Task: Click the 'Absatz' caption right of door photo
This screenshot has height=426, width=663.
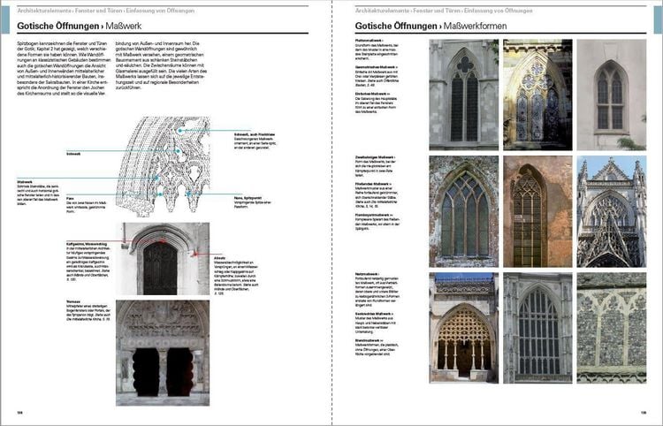Action: pos(220,257)
